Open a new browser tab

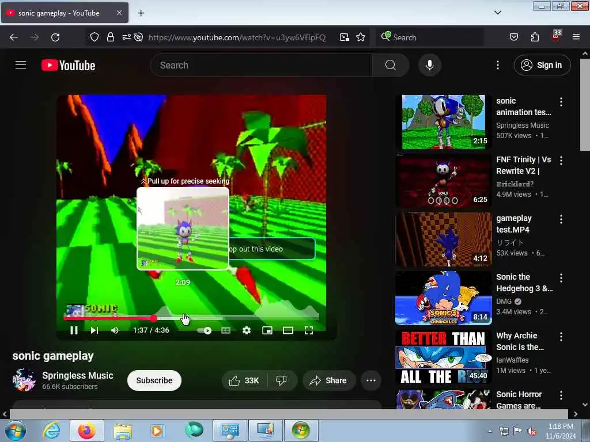tap(141, 13)
